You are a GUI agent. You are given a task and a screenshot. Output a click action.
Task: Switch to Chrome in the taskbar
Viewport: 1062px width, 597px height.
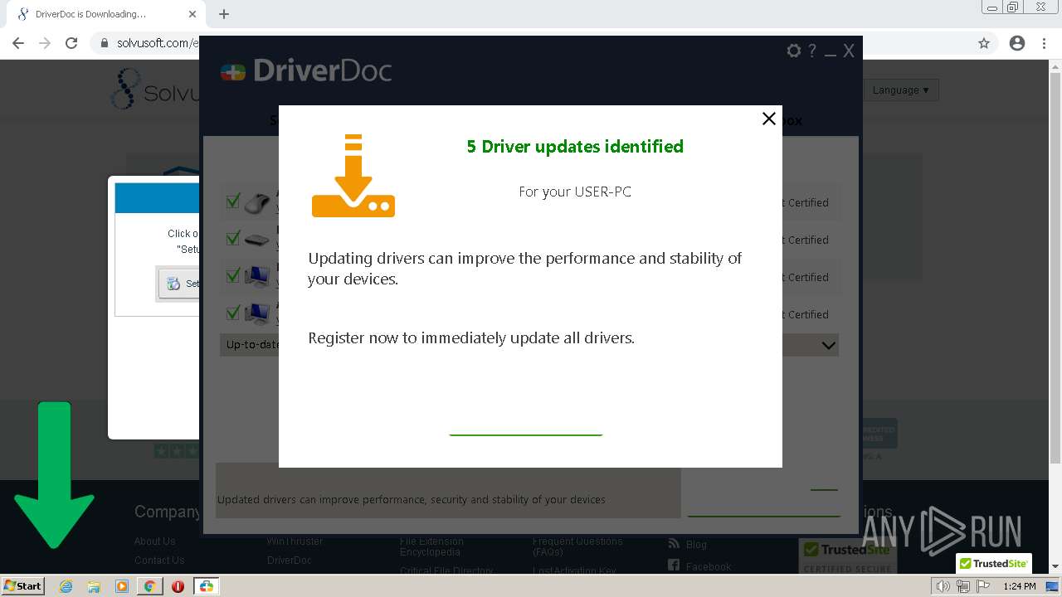tap(149, 586)
